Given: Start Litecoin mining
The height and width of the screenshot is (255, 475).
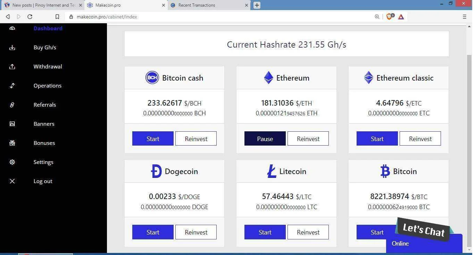Looking at the screenshot, I should tap(265, 232).
